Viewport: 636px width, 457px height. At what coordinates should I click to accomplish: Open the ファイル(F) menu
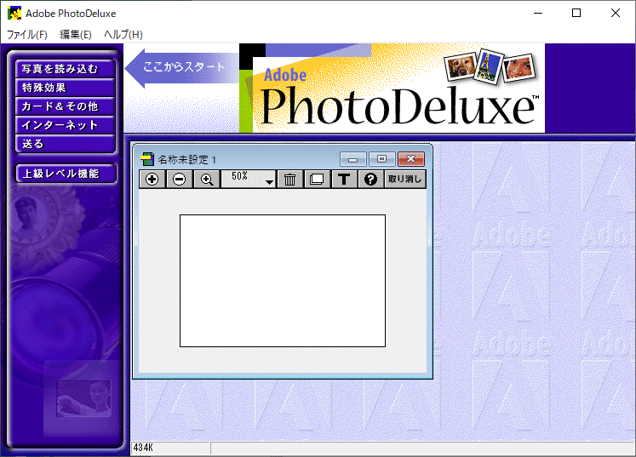[x=27, y=35]
